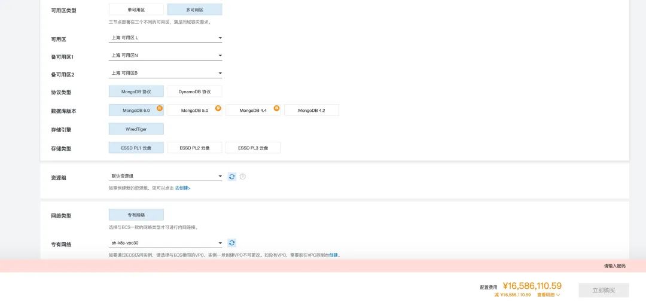Expand the 默认资源组 resource group dropdown
The width and height of the screenshot is (646, 308).
point(166,176)
